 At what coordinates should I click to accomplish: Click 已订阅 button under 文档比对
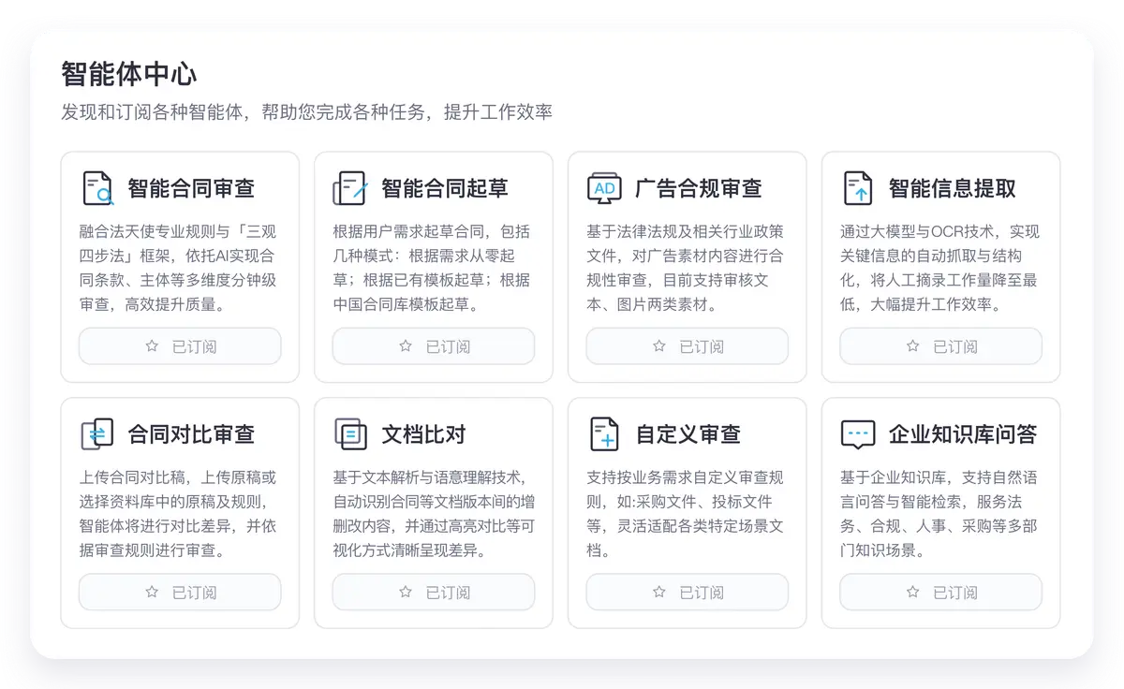pos(434,593)
